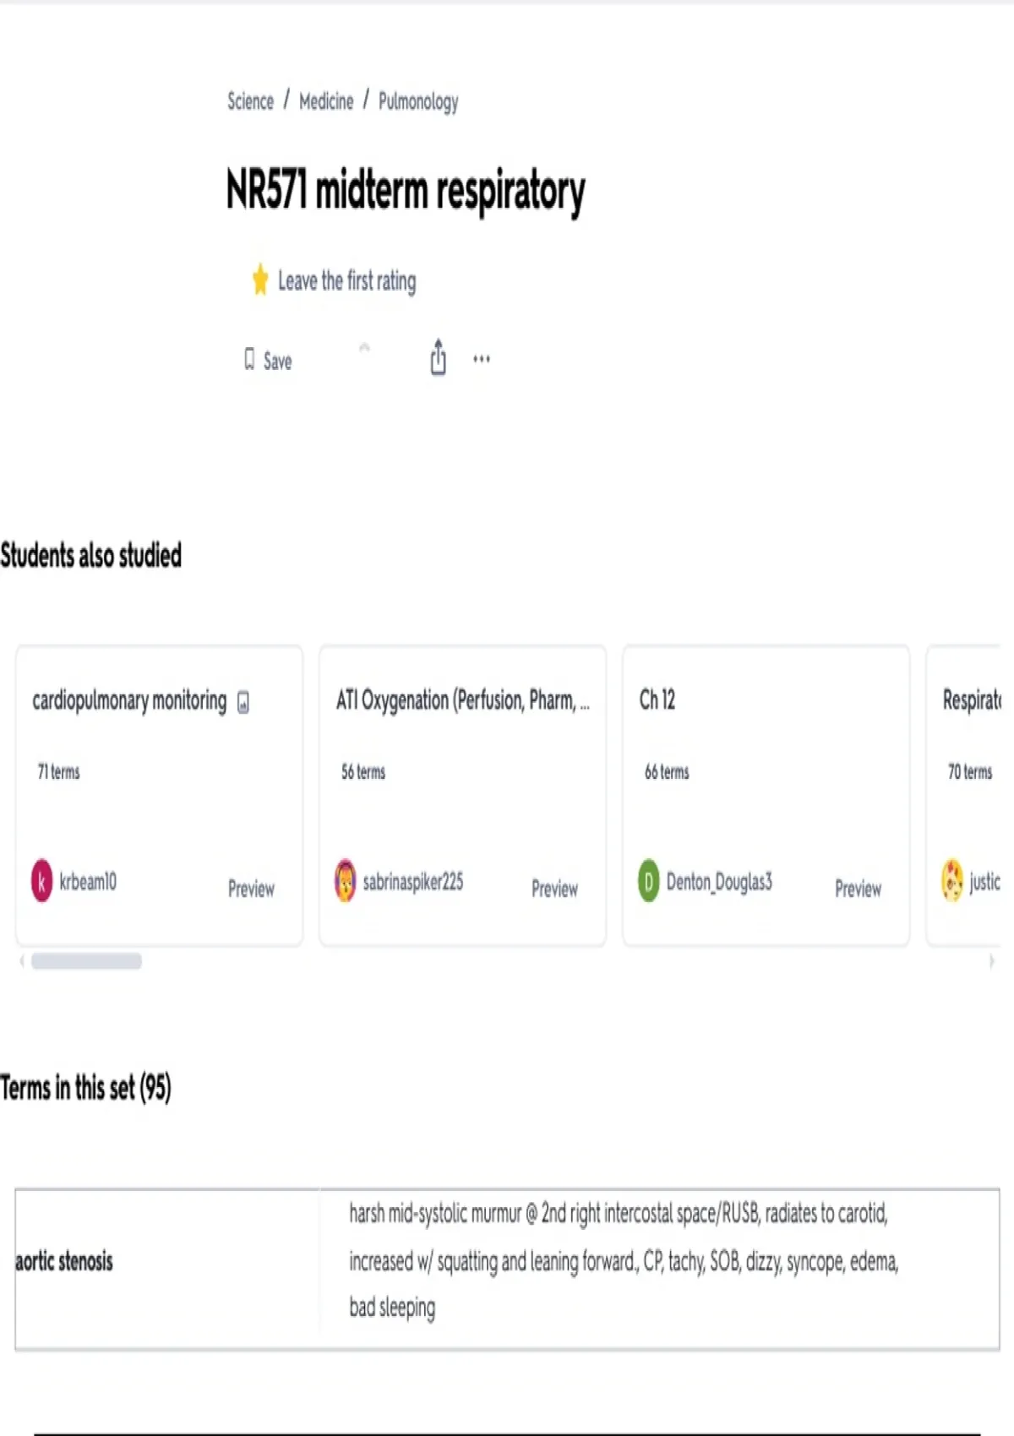
Task: Open the share icon
Action: point(438,357)
